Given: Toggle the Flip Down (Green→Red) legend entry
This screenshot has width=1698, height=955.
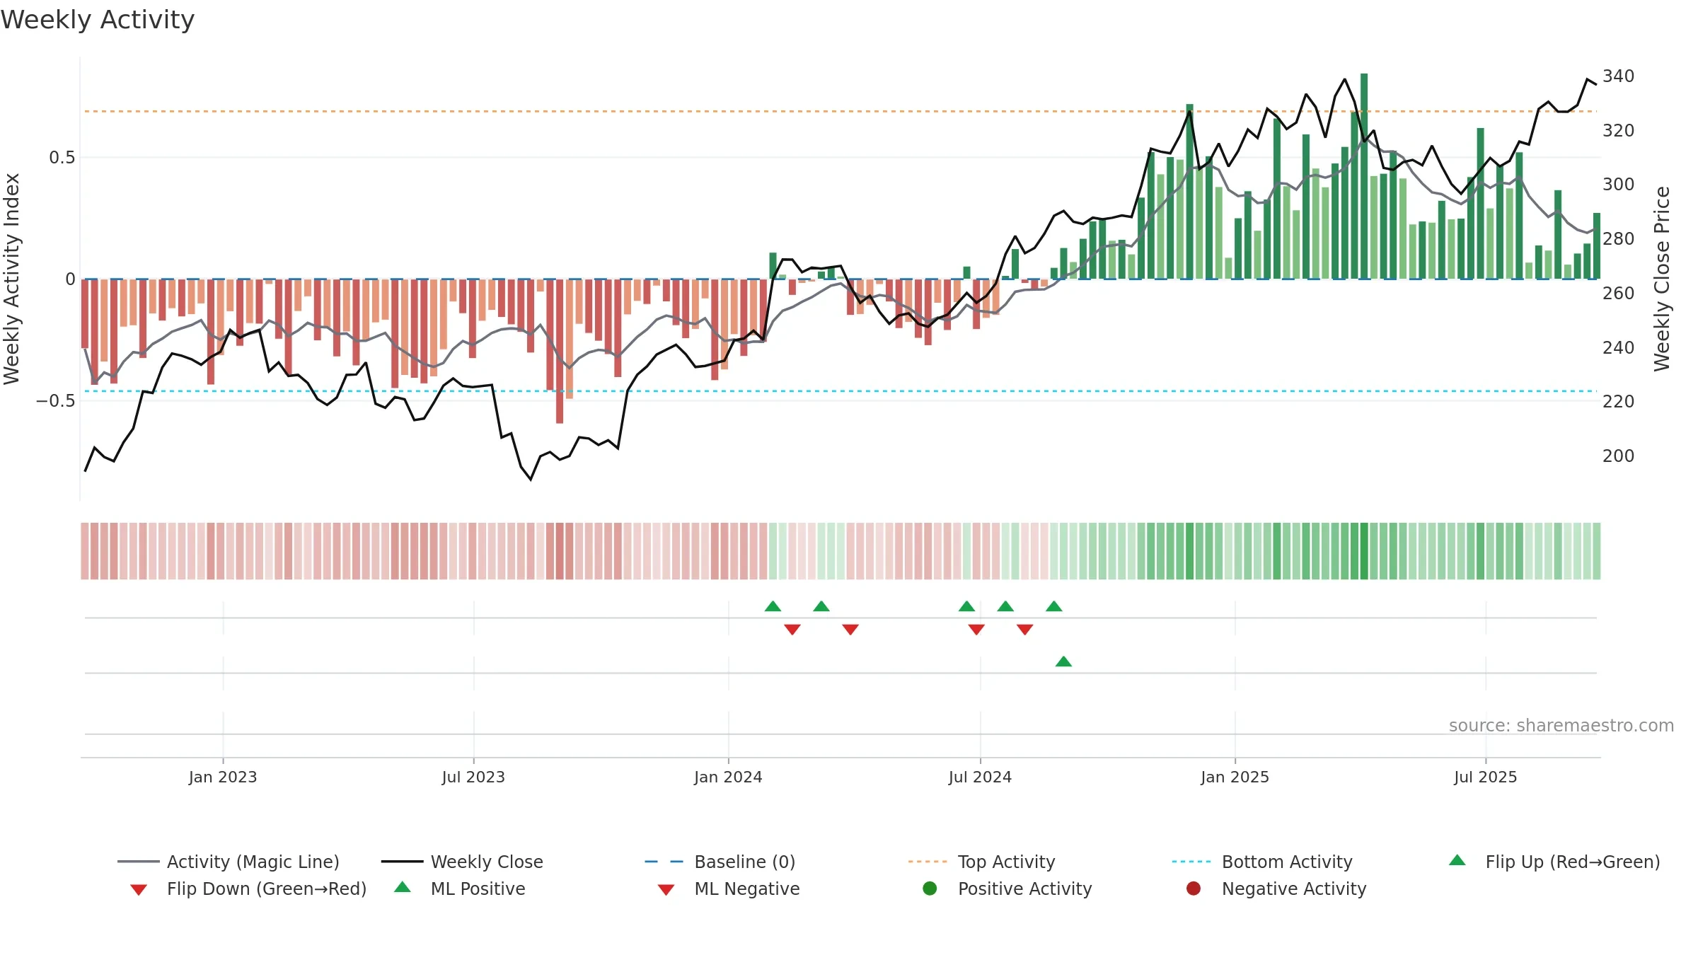Looking at the screenshot, I should (248, 889).
